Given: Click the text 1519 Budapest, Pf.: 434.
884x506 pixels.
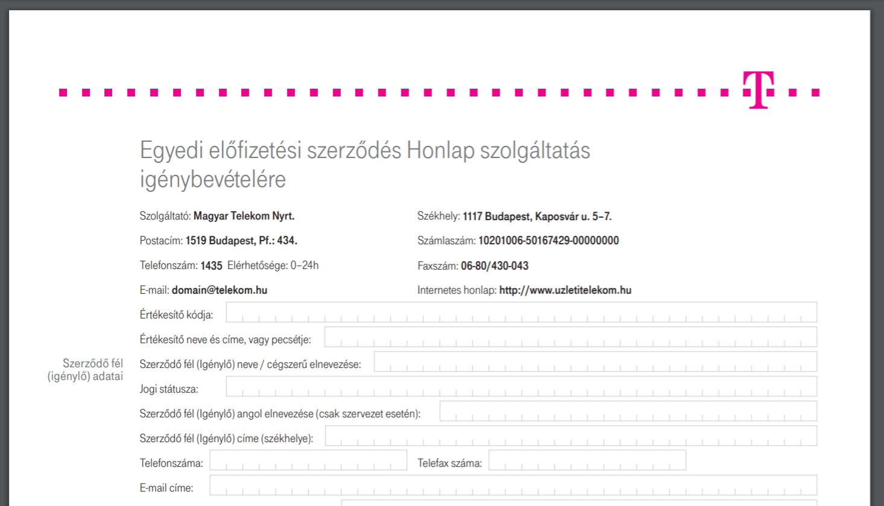Looking at the screenshot, I should coord(241,241).
